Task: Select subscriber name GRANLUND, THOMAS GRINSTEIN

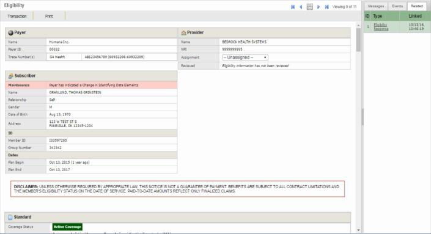Action: click(75, 92)
